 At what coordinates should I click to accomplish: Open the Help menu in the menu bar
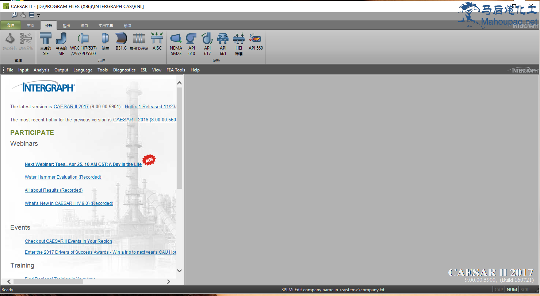click(x=195, y=70)
